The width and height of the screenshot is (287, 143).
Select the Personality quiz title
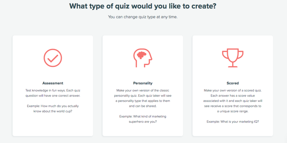tap(143, 83)
